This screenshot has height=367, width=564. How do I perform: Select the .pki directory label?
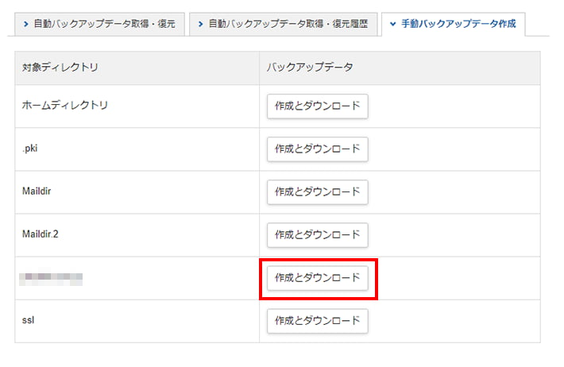(30, 149)
